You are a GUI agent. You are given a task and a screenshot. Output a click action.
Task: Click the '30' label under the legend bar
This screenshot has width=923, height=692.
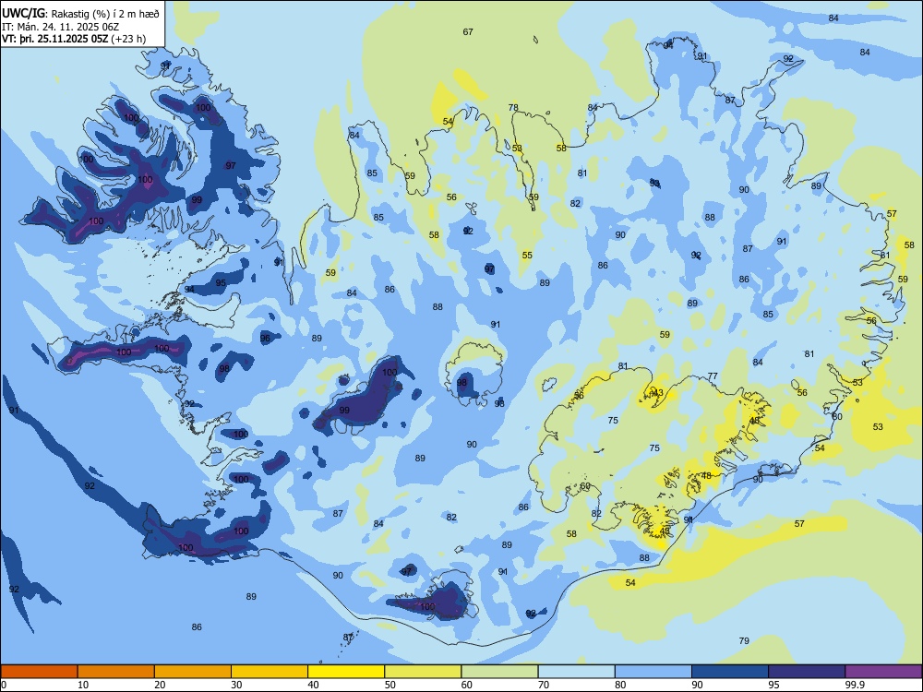point(236,685)
